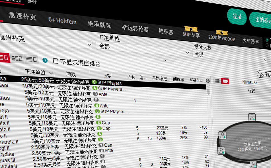Click the green 6 badge in 'o II' row
The width and height of the screenshot is (271, 168).
point(100,134)
